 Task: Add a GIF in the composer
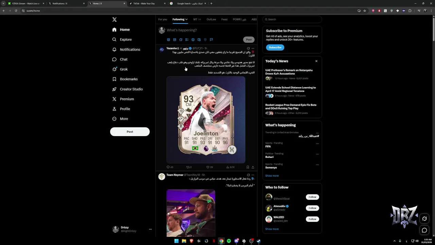(175, 39)
